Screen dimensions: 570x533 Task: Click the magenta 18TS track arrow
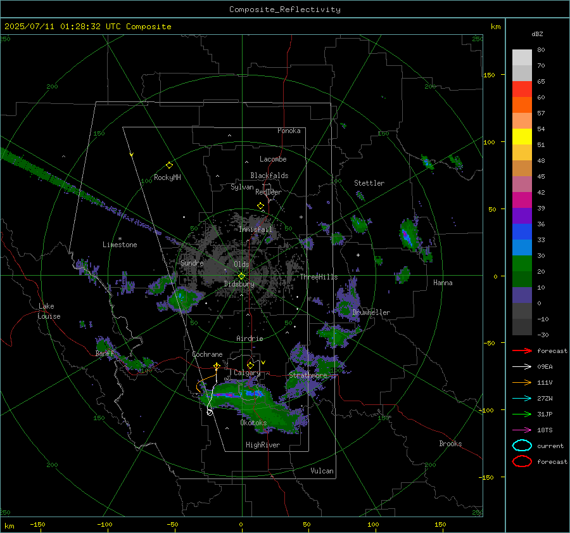pyautogui.click(x=522, y=430)
